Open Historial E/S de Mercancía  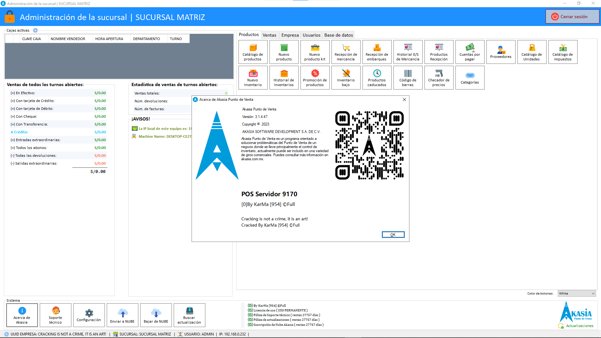point(408,52)
